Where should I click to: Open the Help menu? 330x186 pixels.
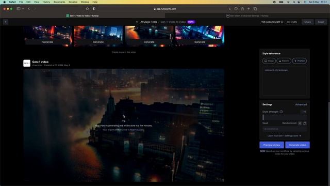pyautogui.click(x=95, y=2)
